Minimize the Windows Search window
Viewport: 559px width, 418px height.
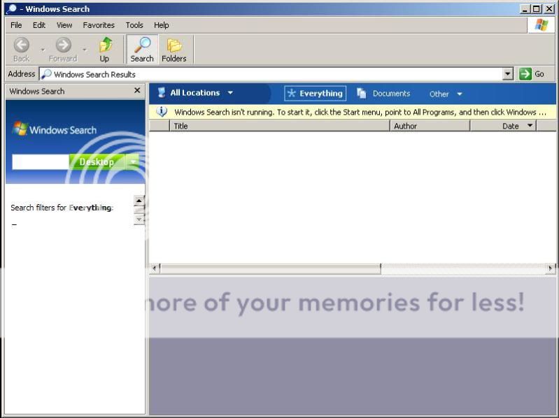pyautogui.click(x=525, y=9)
